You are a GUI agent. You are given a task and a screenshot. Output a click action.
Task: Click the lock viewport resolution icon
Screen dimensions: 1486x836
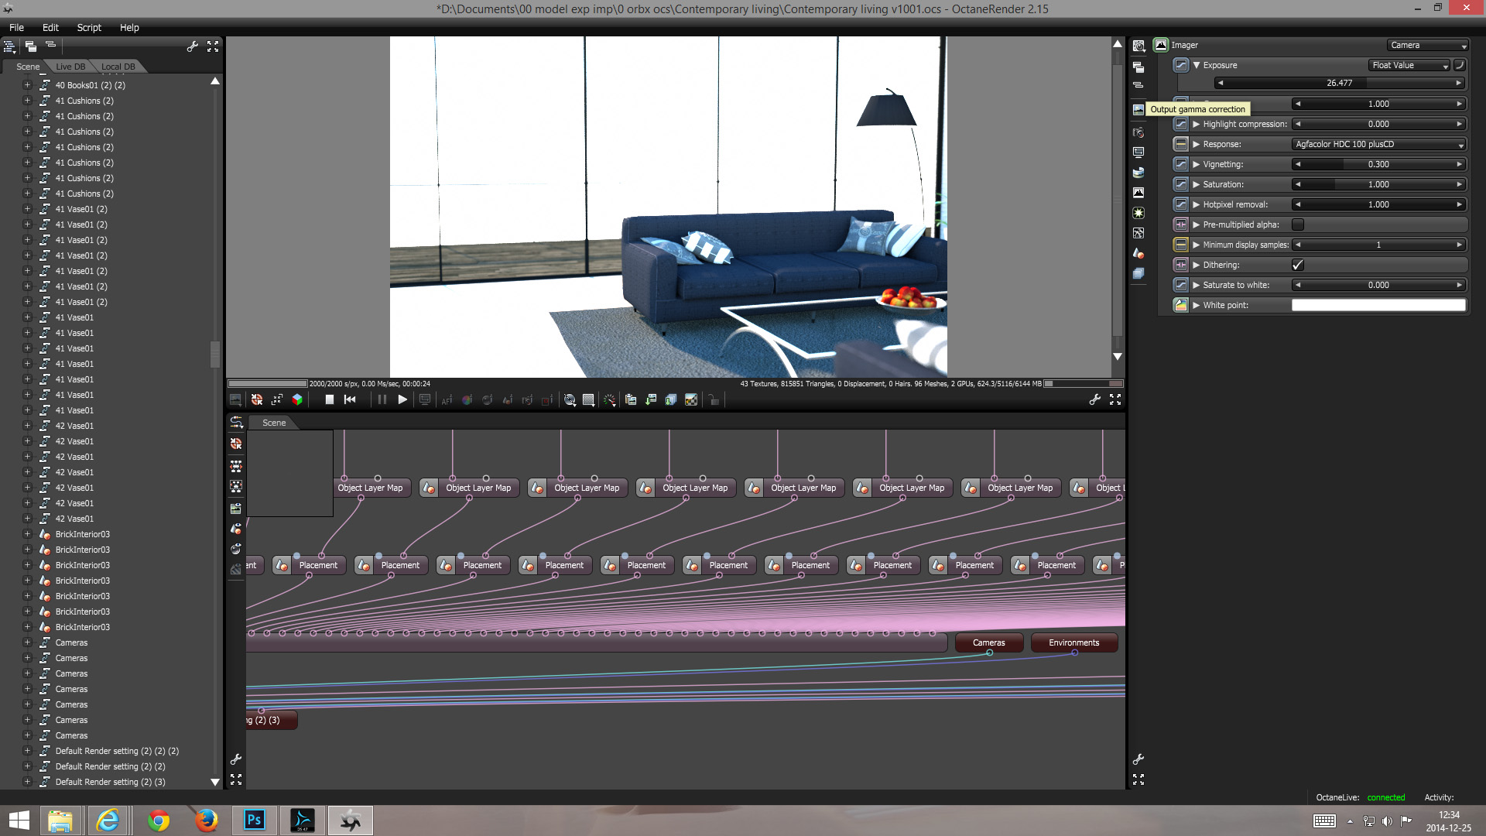tap(714, 399)
